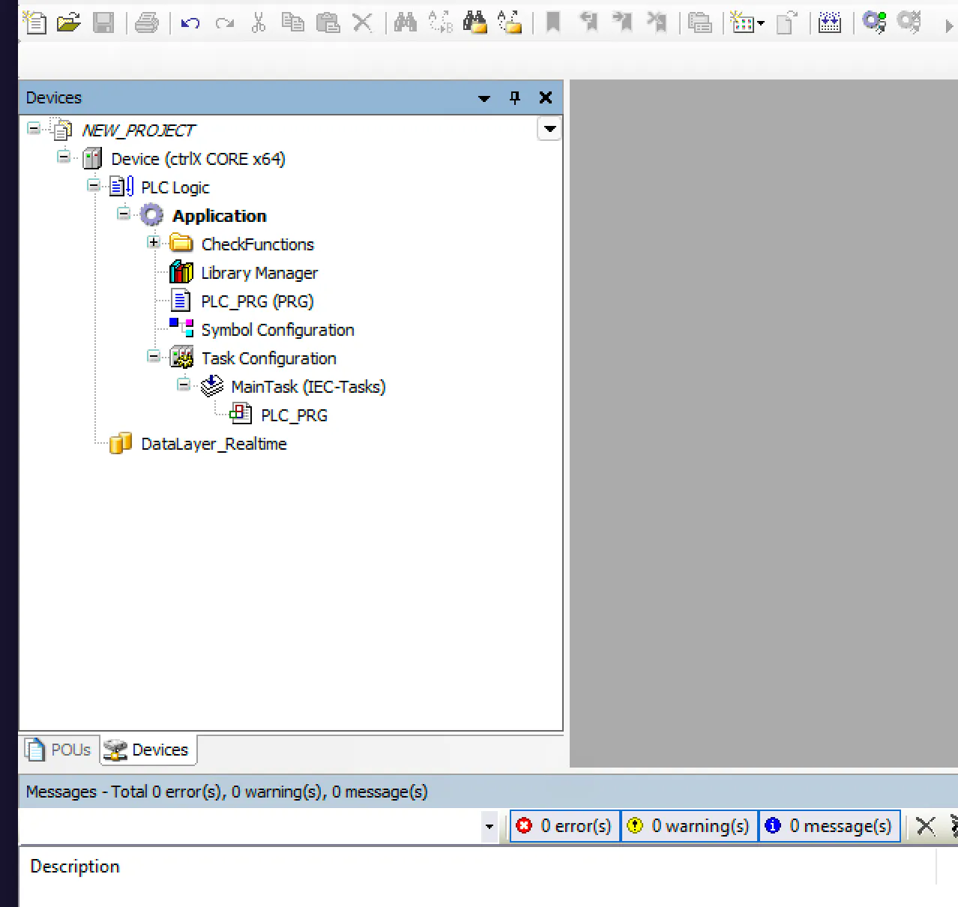The image size is (958, 907).
Task: Click the New Project toolbar icon
Action: click(34, 23)
